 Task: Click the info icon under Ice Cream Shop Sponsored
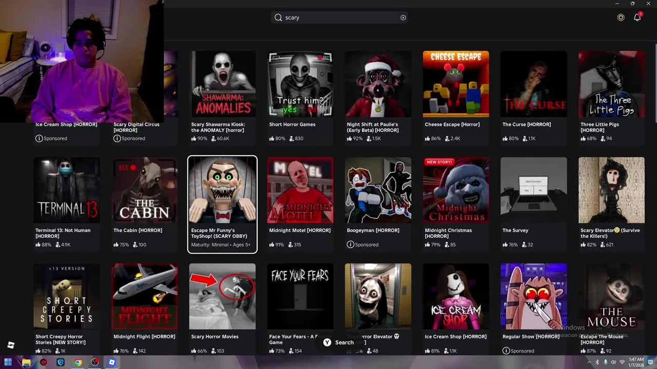point(38,138)
